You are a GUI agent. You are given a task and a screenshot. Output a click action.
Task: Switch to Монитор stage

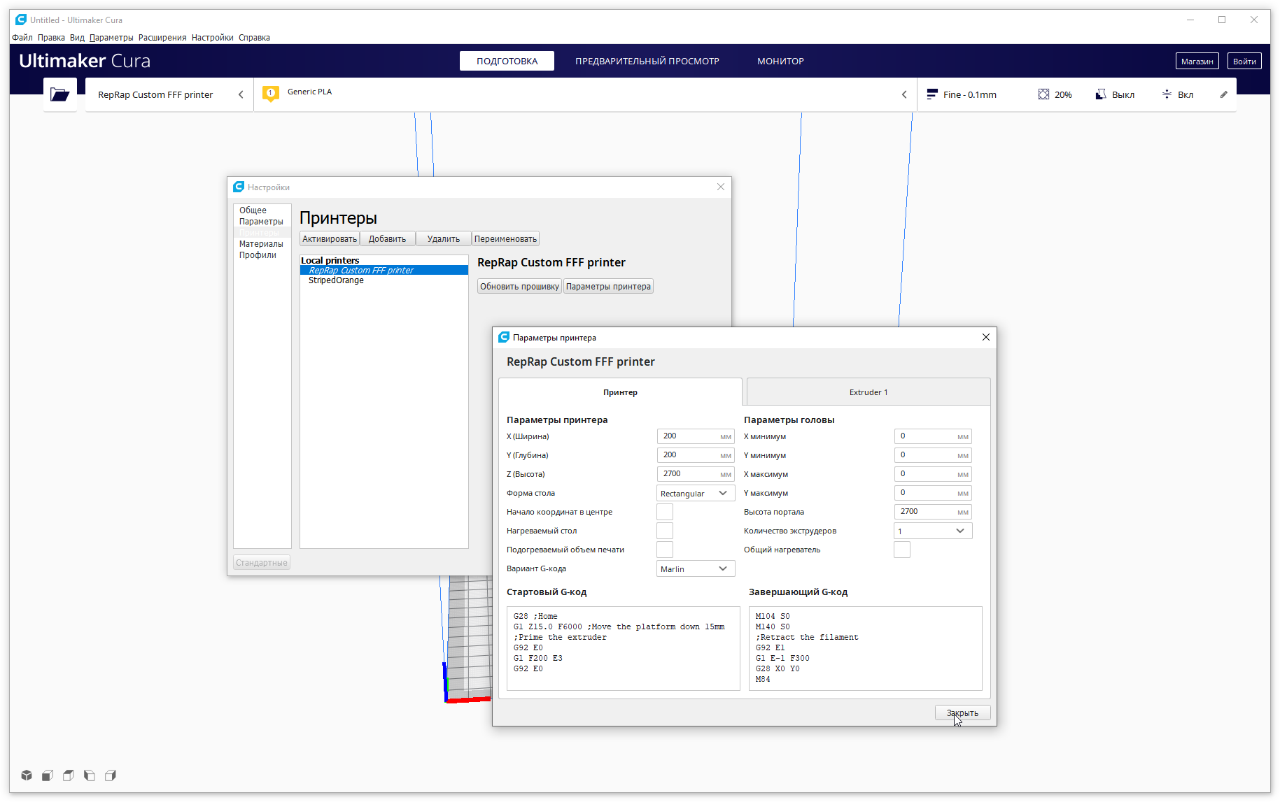780,61
